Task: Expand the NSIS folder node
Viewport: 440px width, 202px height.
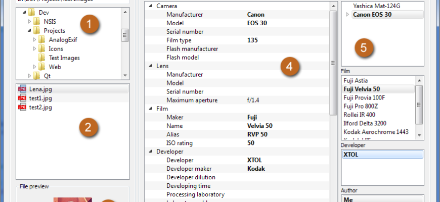Action: tap(29, 21)
